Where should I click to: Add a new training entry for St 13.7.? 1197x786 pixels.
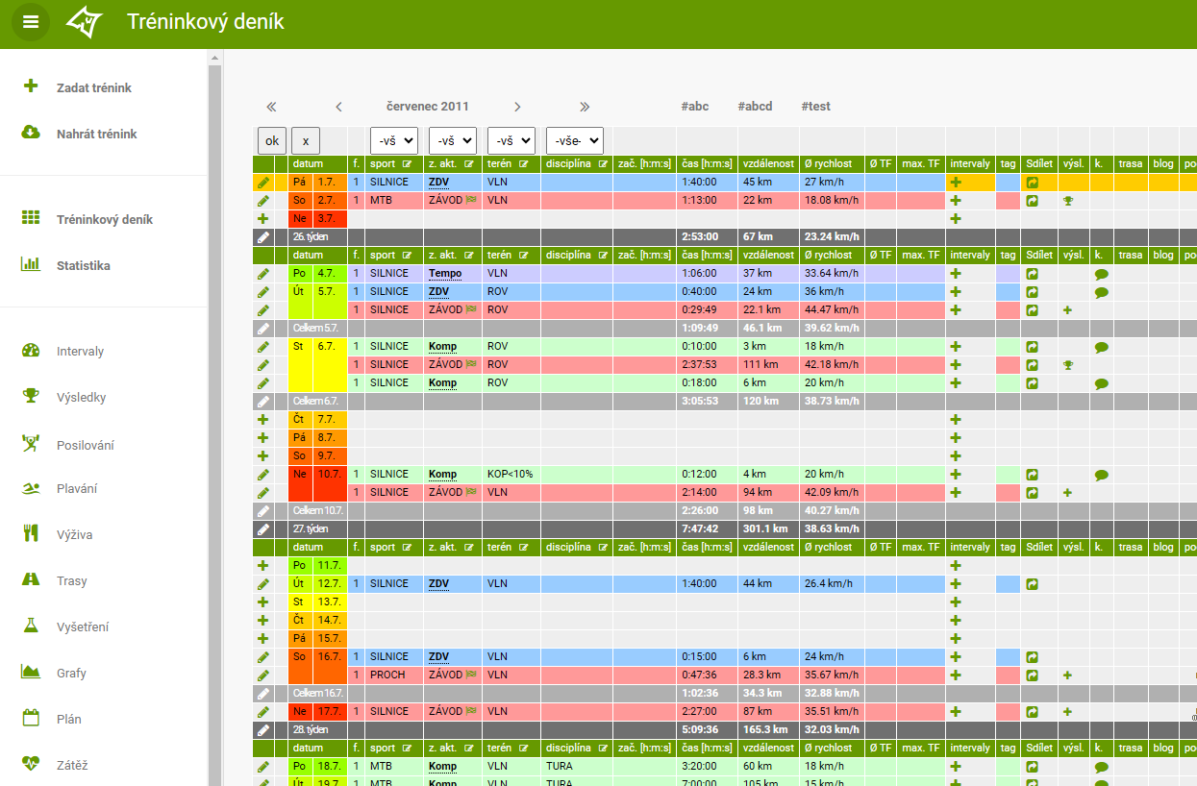pyautogui.click(x=263, y=602)
